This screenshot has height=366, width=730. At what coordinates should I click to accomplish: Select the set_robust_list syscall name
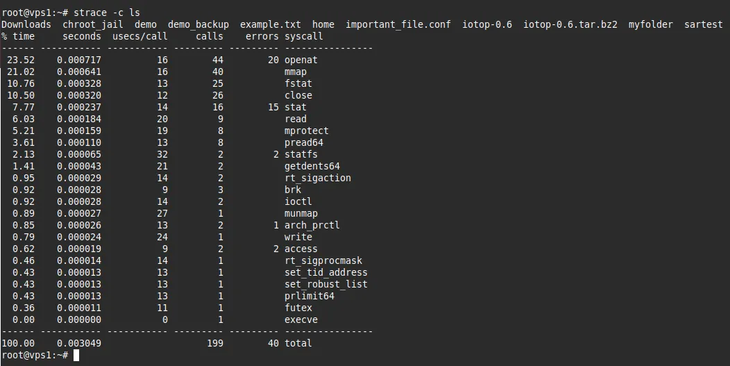point(326,284)
